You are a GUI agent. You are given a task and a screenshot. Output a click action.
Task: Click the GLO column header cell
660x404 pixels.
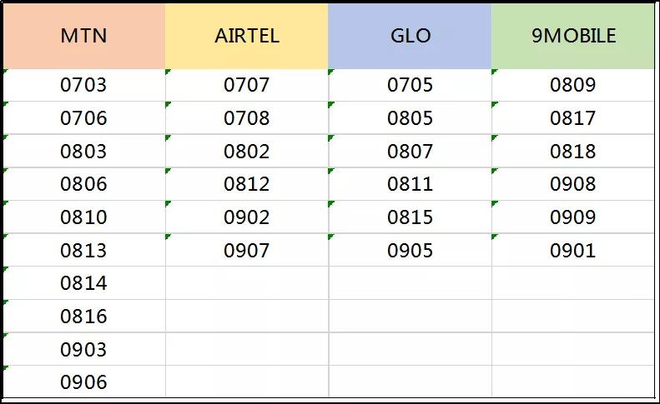pyautogui.click(x=410, y=36)
